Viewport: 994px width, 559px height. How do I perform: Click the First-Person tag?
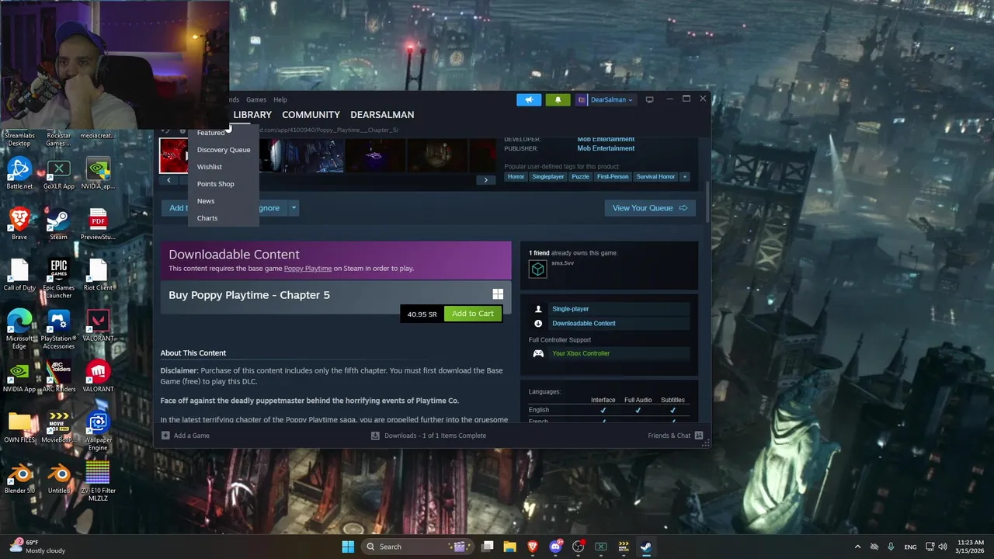[613, 177]
